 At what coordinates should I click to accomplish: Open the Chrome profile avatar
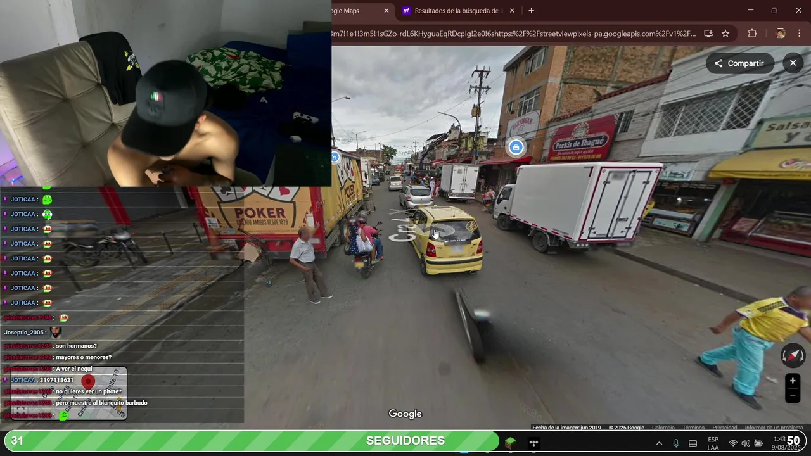[x=781, y=34]
